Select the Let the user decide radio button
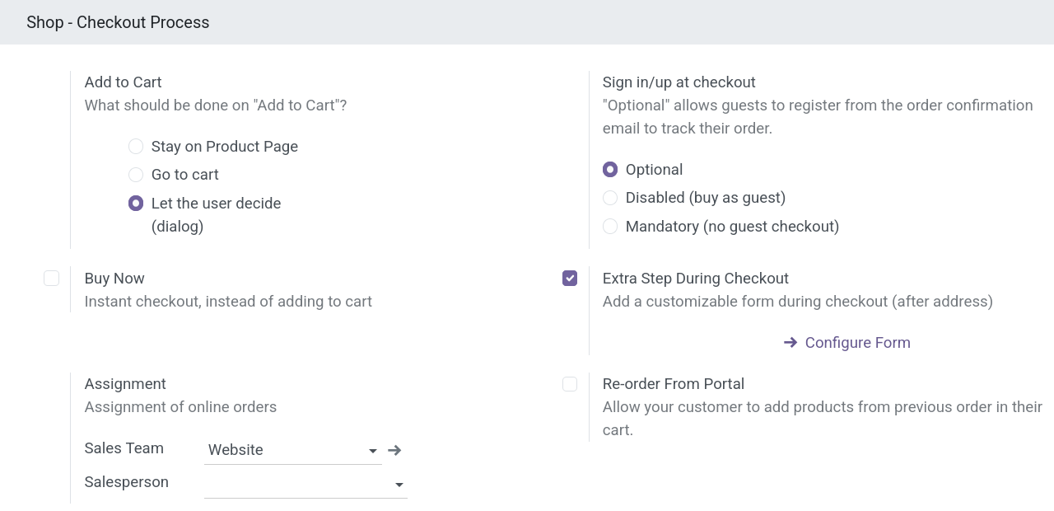 pyautogui.click(x=136, y=204)
